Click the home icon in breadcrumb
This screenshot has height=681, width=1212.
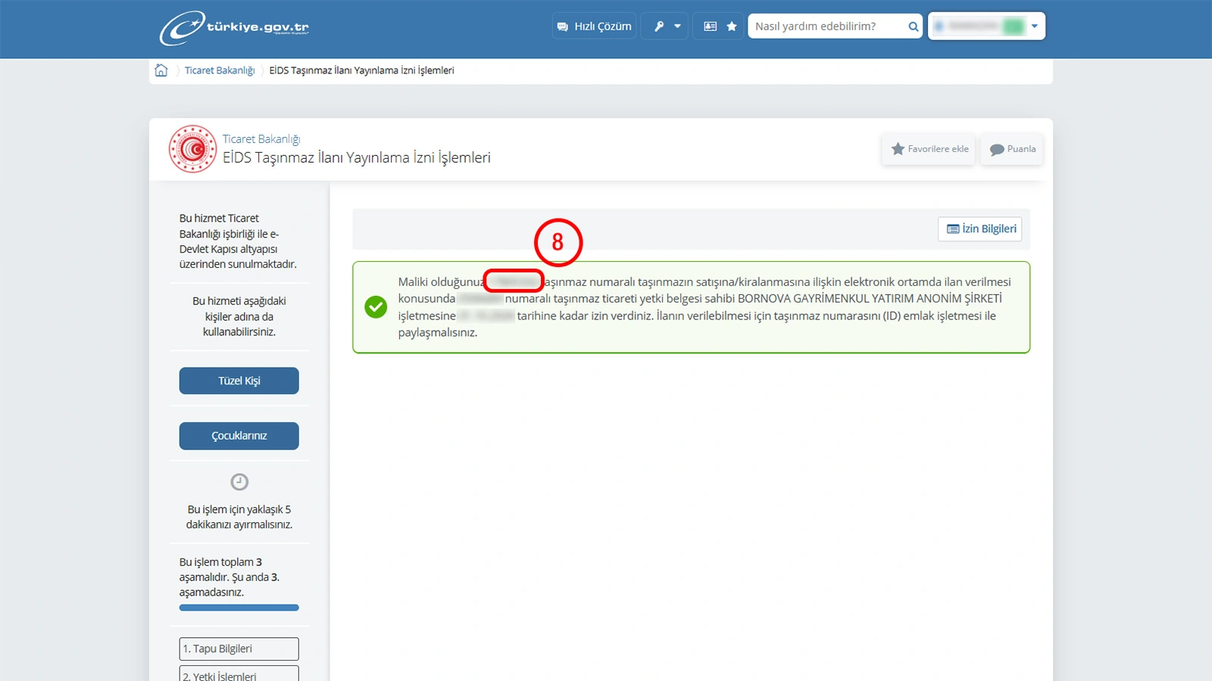tap(161, 70)
